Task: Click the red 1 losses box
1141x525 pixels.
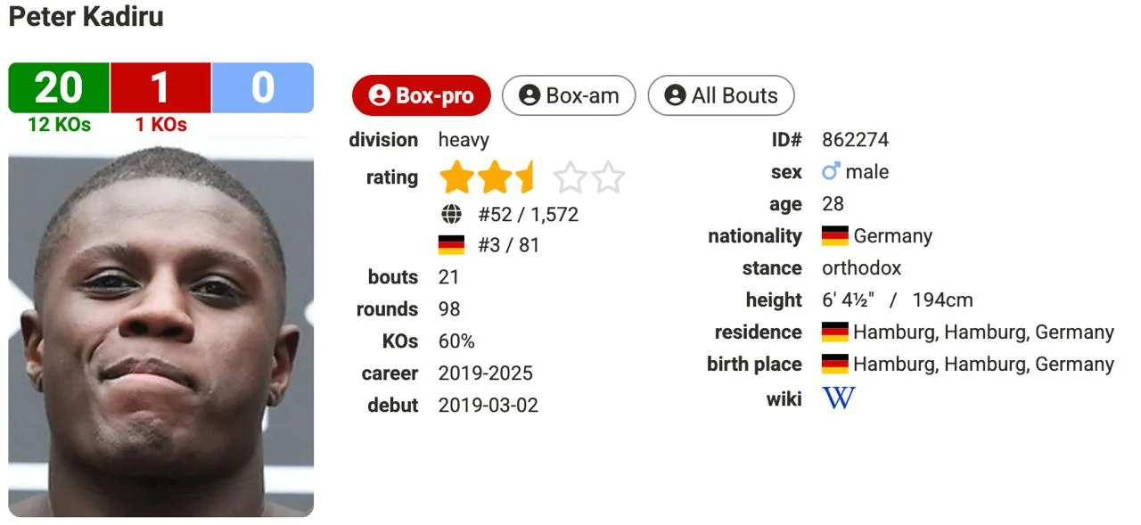Action: point(160,87)
